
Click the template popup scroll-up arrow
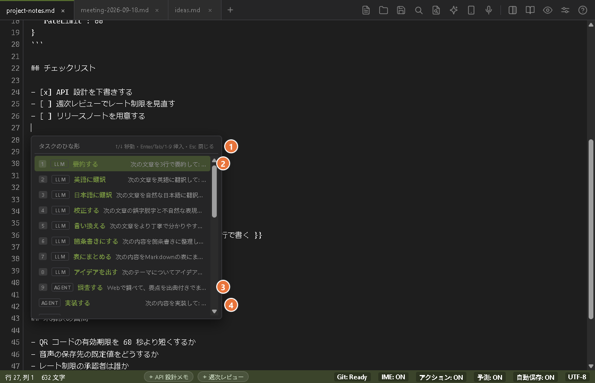[x=215, y=160]
